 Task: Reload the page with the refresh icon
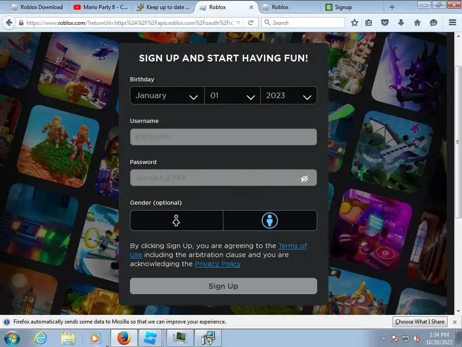point(250,23)
